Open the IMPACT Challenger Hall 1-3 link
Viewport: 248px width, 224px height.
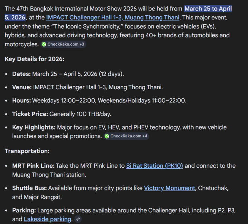click(113, 17)
